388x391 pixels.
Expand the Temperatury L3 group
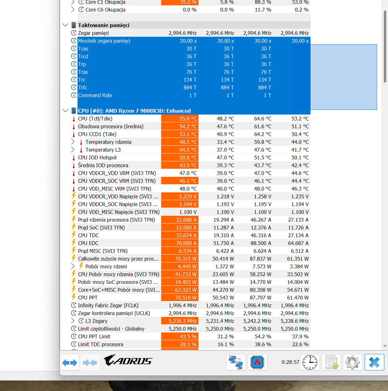[73, 149]
